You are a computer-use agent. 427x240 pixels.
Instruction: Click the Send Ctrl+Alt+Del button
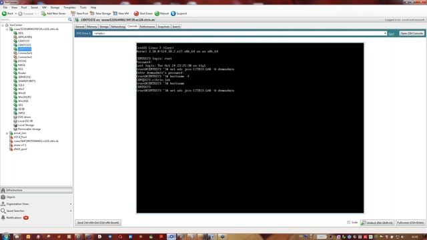[98, 223]
